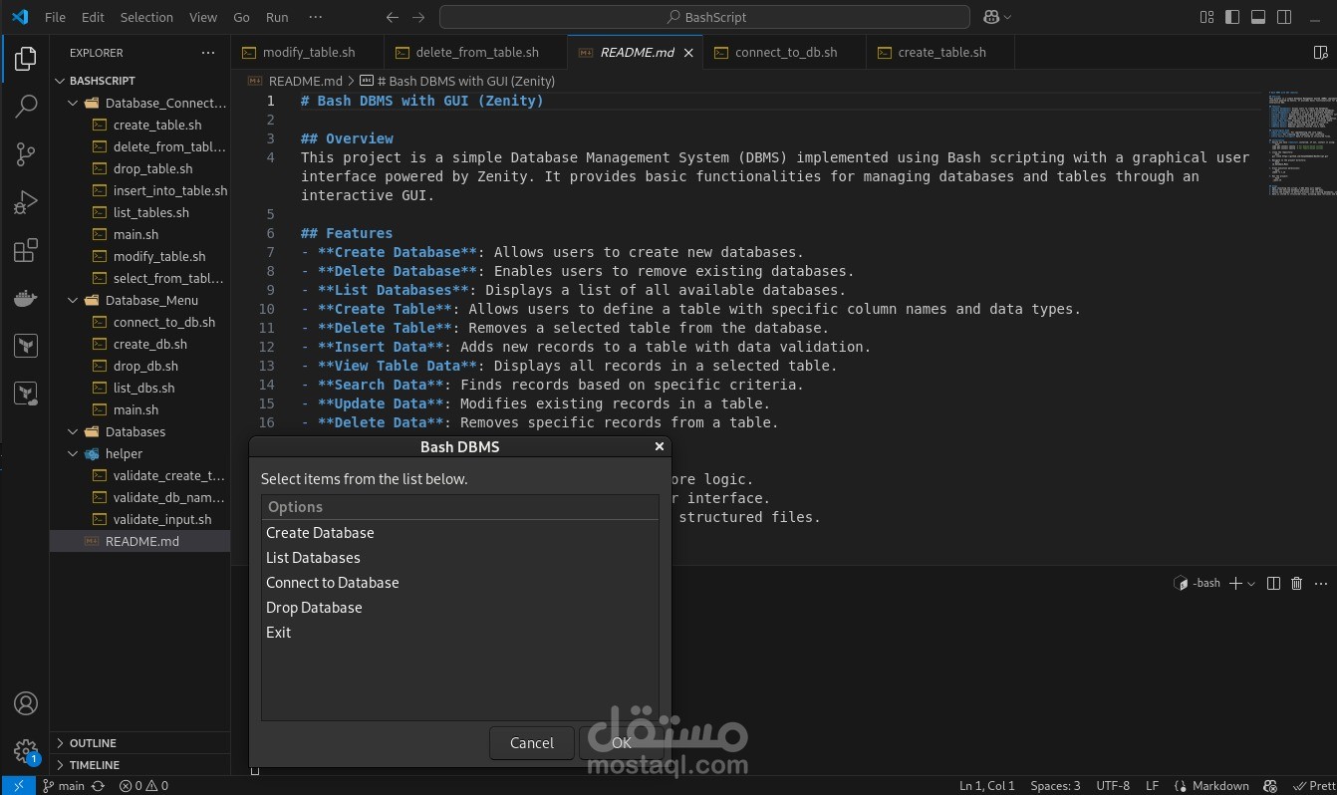Switch to the modify_table.sh tab
The image size is (1337, 795).
pyautogui.click(x=309, y=52)
